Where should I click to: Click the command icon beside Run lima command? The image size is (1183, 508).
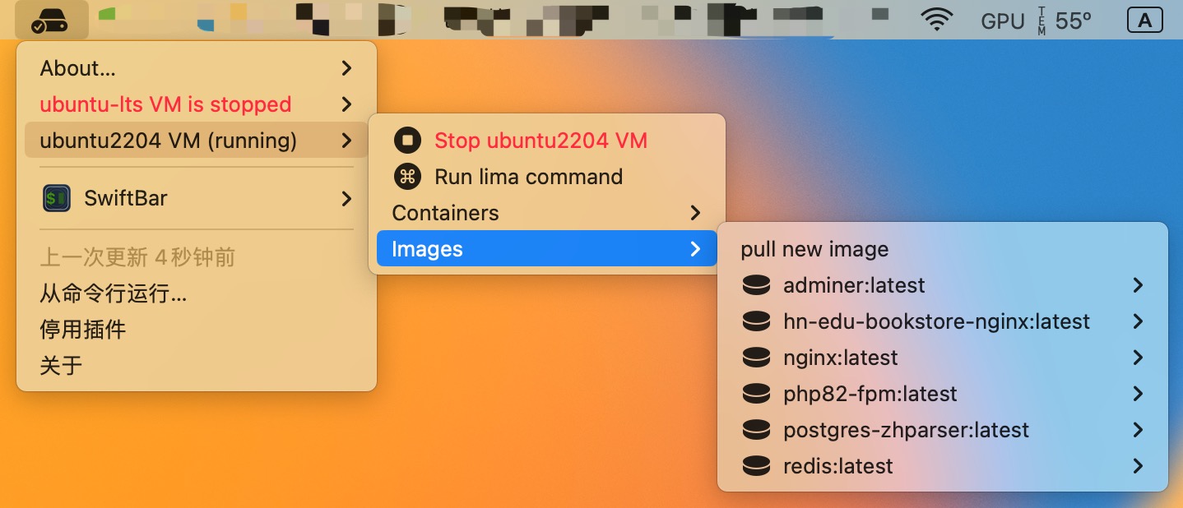[x=407, y=177]
